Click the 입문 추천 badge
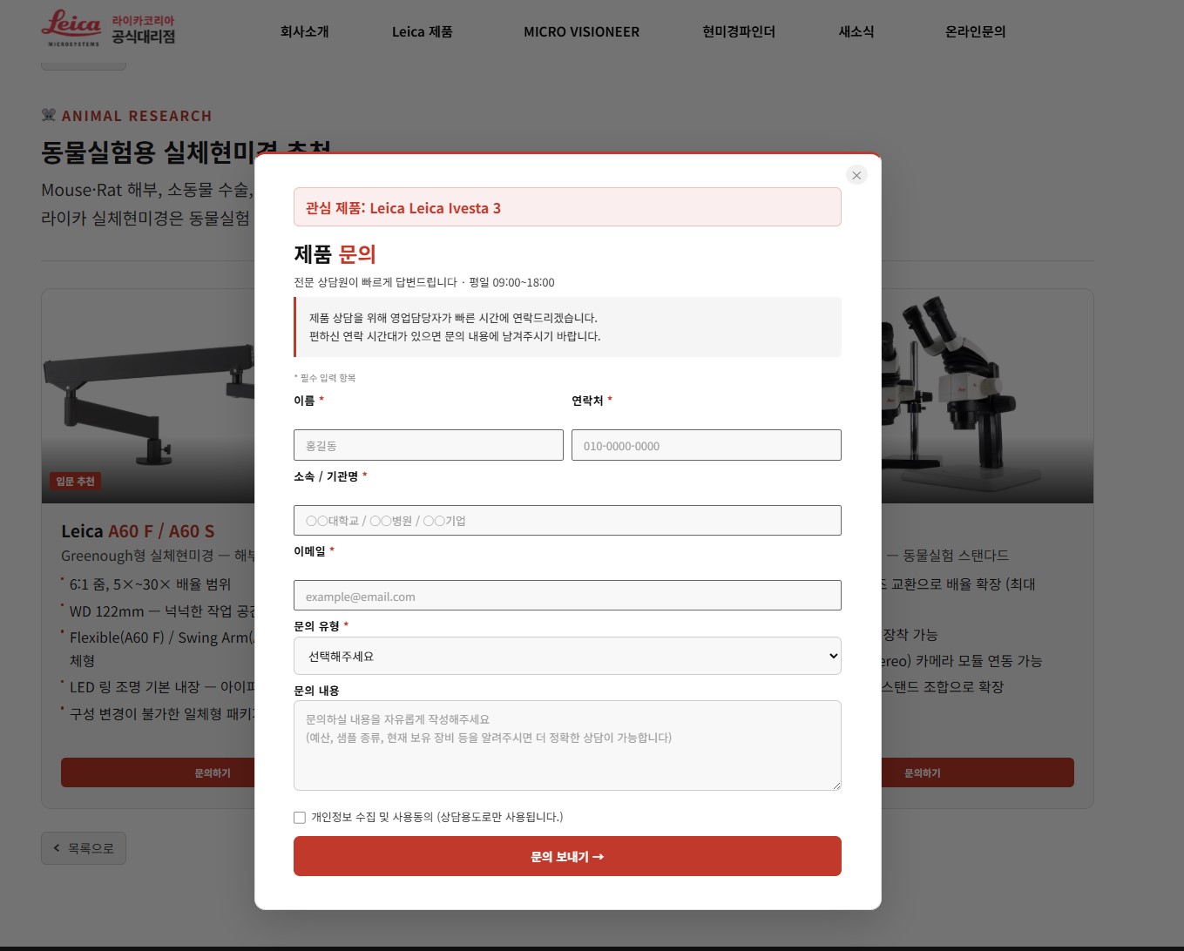 coord(76,481)
